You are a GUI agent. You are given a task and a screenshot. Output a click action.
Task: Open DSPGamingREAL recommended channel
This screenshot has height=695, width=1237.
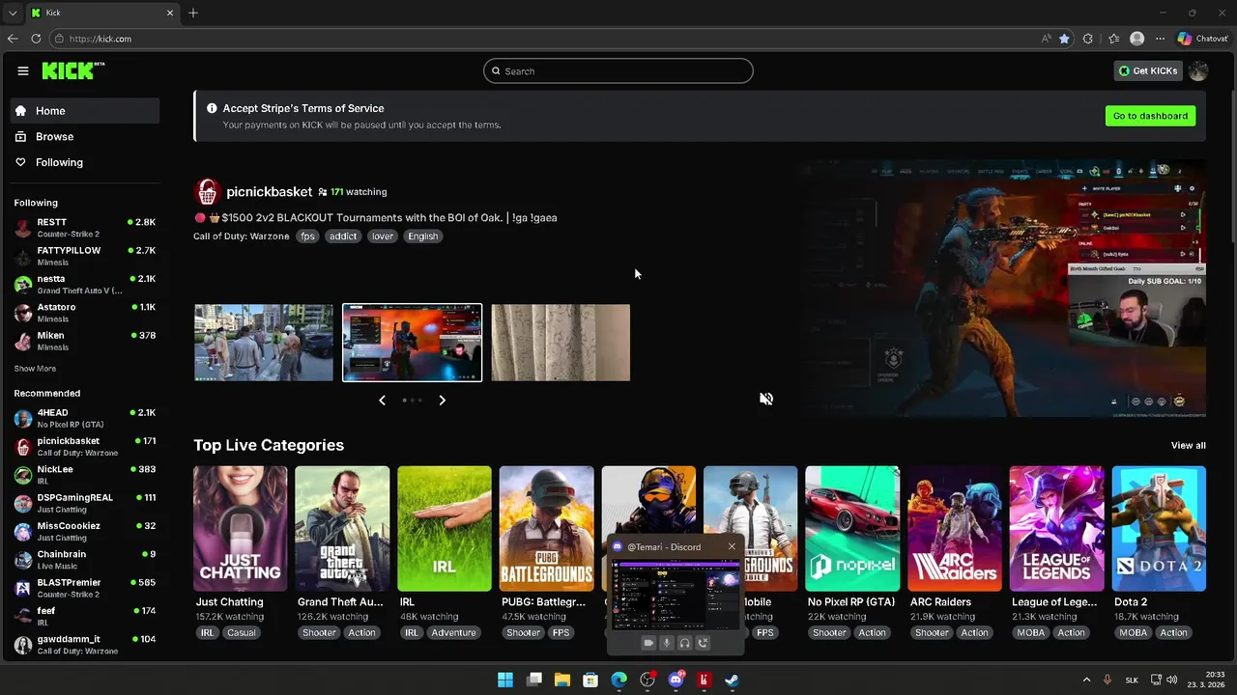pos(85,503)
